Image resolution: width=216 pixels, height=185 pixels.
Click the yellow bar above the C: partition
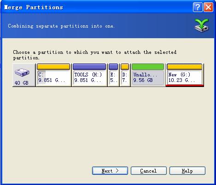coord(53,67)
